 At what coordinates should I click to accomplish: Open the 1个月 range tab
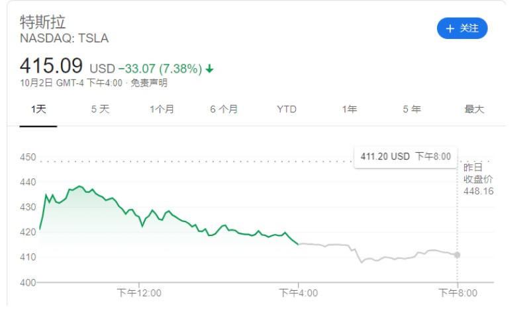162,110
